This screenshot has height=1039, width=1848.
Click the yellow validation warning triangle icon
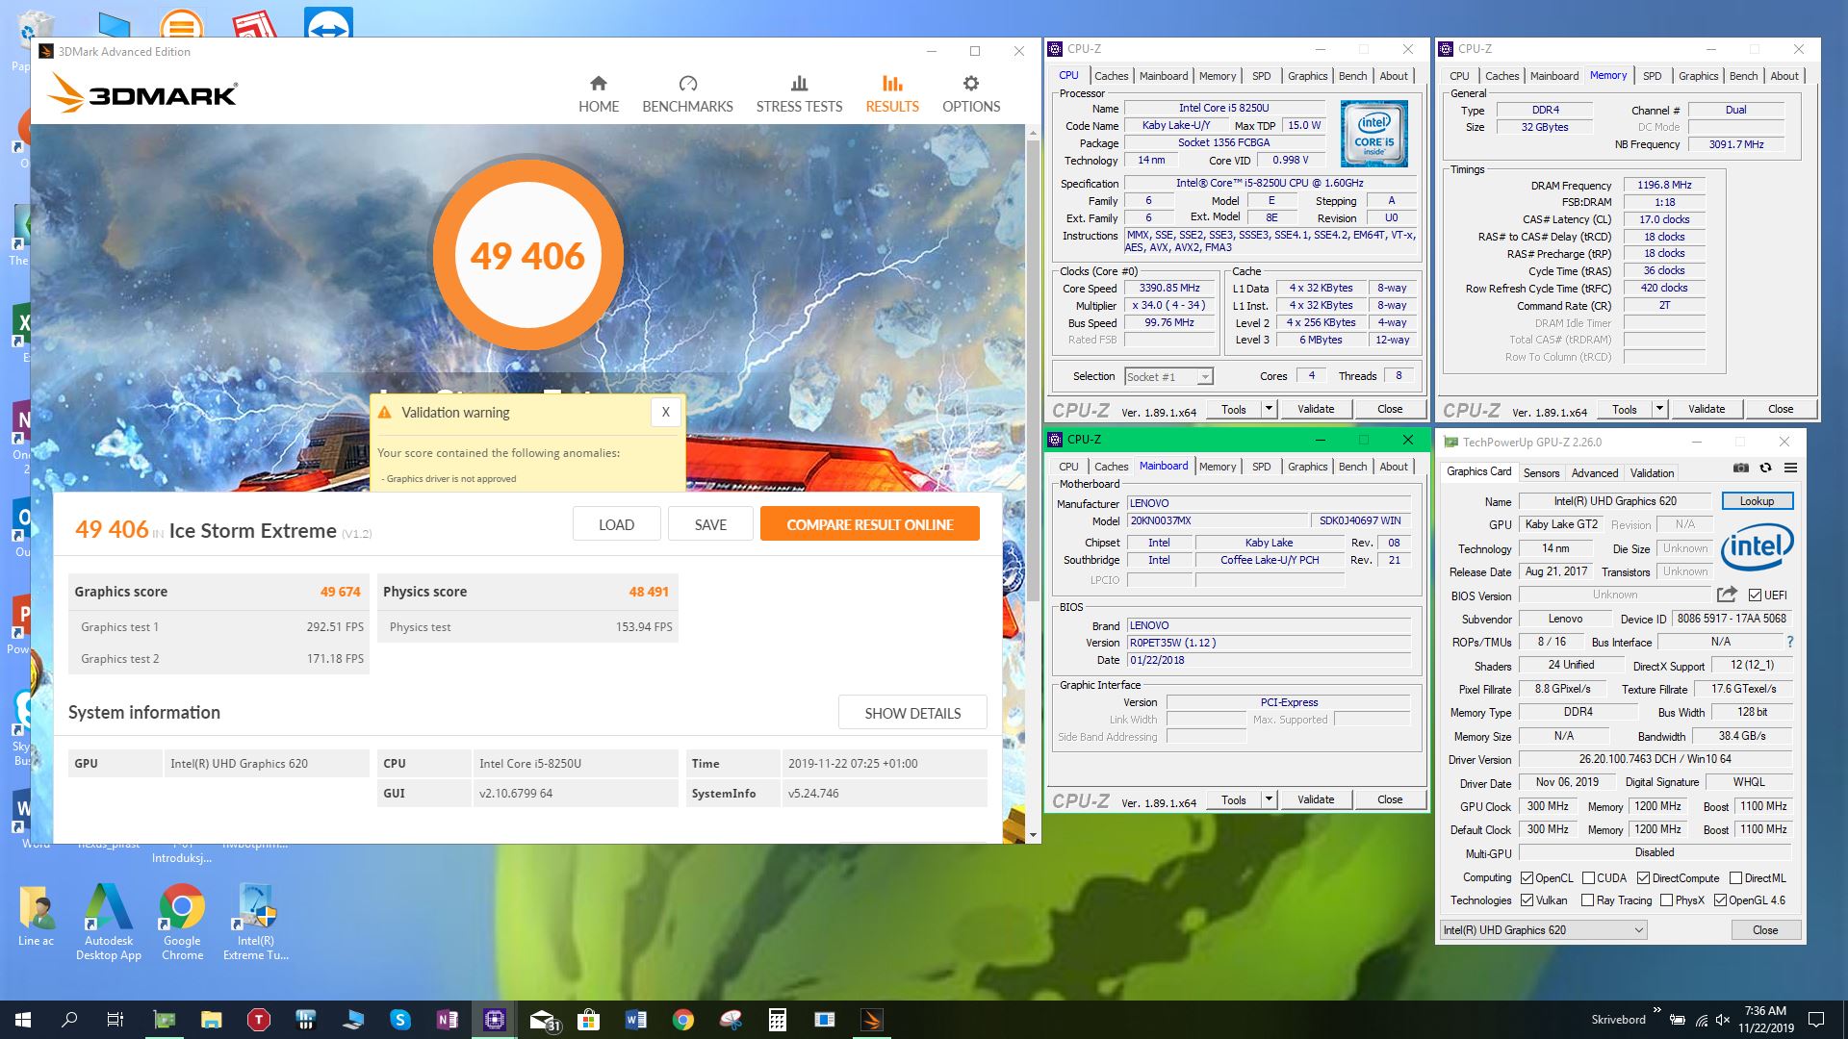tap(385, 413)
